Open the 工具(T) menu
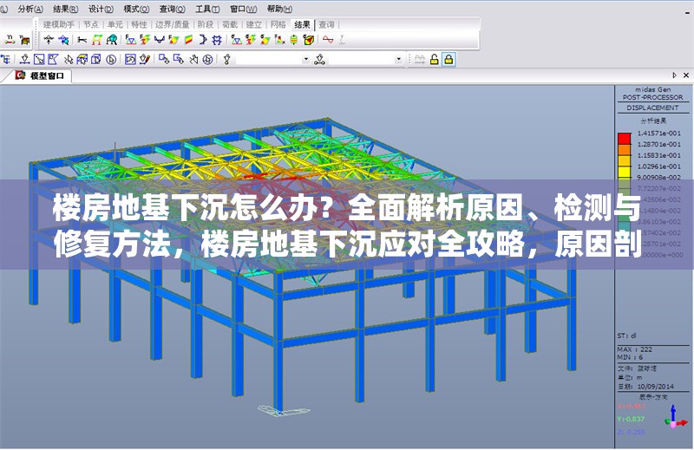 coord(207,10)
